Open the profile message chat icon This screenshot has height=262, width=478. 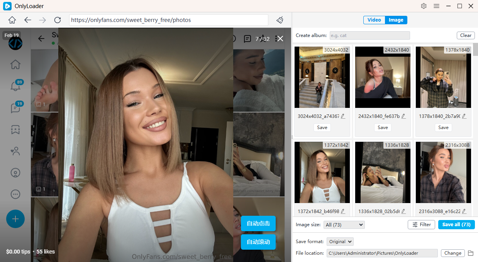[x=247, y=39]
